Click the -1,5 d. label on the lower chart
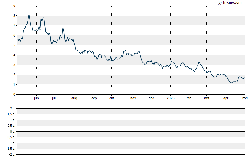 (x=11, y=149)
